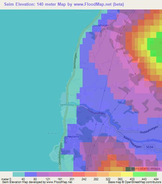Click the 242 legend value
This screenshot has height=184, width=162.
point(84,179)
